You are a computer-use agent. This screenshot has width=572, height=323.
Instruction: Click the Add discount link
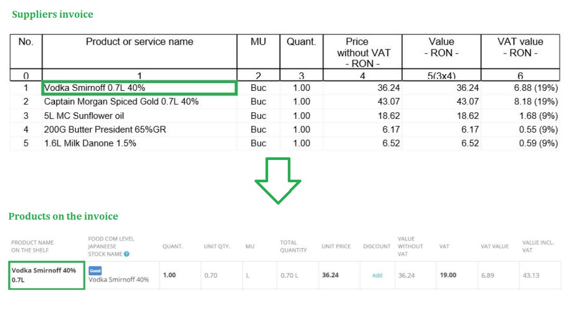click(x=377, y=275)
